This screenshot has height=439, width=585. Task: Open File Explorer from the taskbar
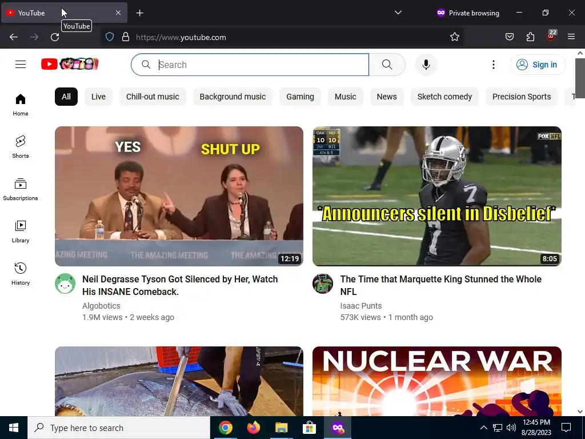click(x=281, y=428)
